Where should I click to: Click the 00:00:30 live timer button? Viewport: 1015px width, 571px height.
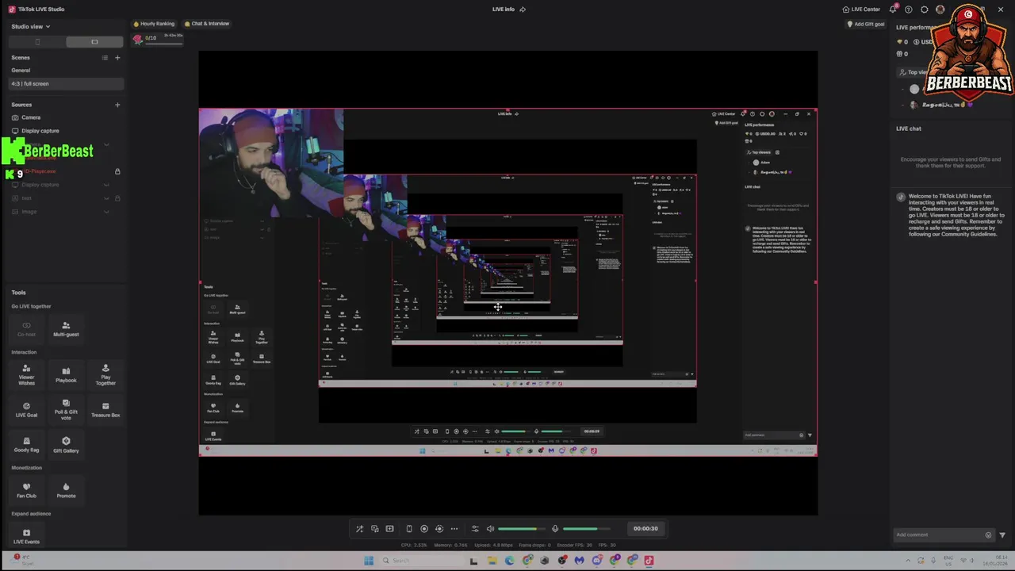click(x=645, y=529)
